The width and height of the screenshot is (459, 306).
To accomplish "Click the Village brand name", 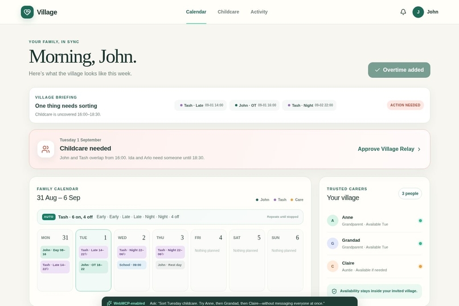I will tap(47, 12).
